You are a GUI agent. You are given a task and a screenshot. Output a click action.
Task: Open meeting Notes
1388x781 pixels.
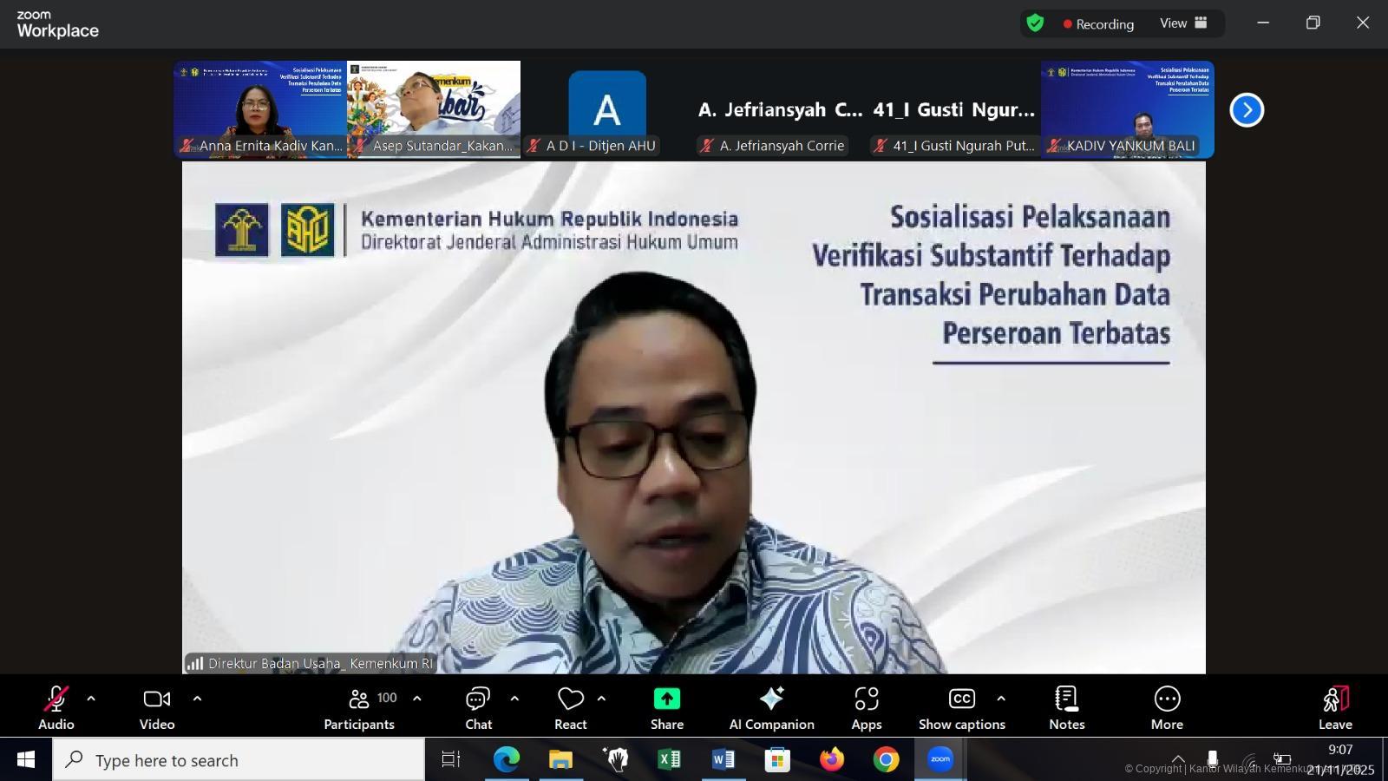[1066, 708]
